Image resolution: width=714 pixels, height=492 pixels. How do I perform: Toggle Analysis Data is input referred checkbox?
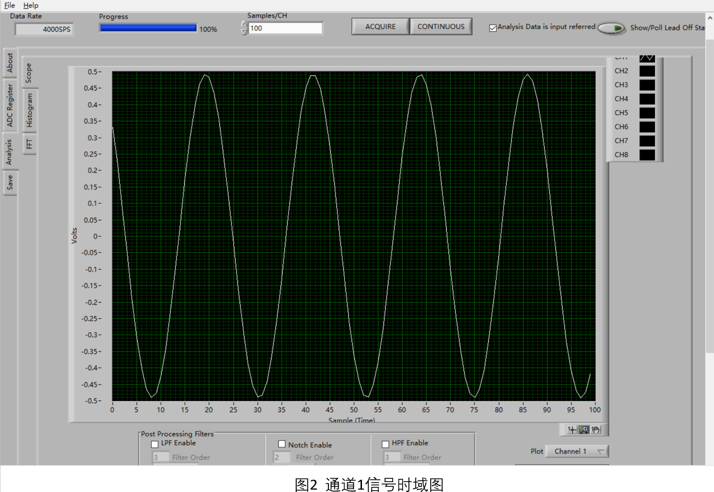(x=493, y=28)
